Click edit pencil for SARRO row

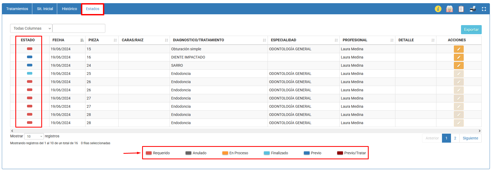coord(458,65)
